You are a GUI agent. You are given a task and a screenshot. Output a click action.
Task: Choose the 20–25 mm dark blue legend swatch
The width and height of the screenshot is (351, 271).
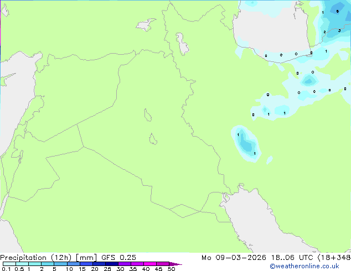click(99, 264)
